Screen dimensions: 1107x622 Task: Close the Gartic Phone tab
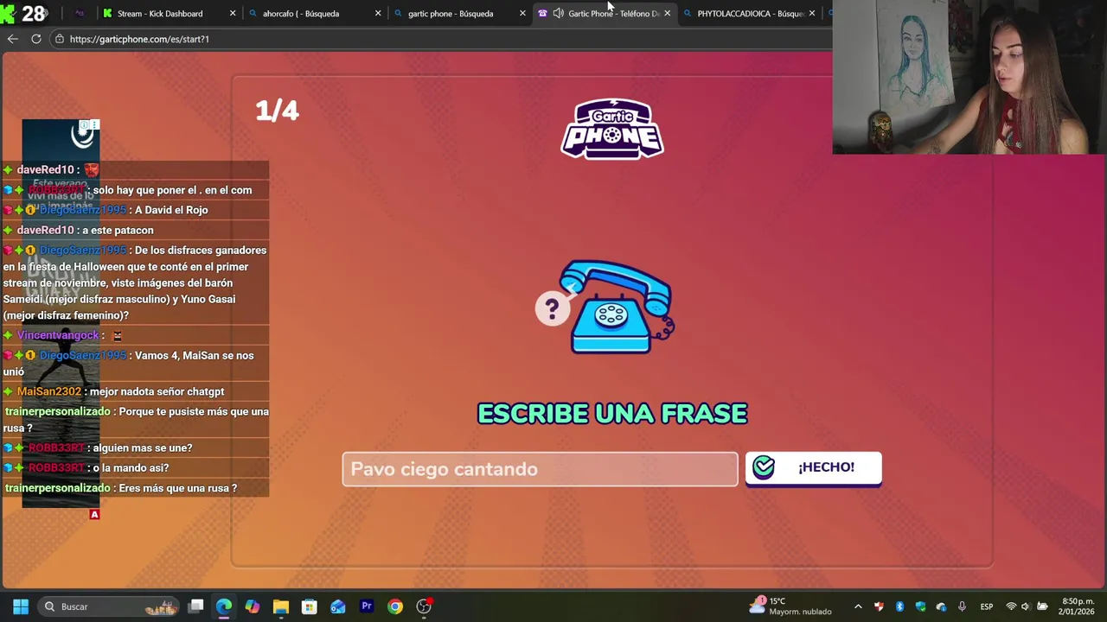point(667,13)
